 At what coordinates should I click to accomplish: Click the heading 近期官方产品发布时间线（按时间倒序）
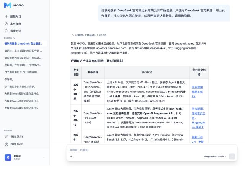(x=97, y=61)
